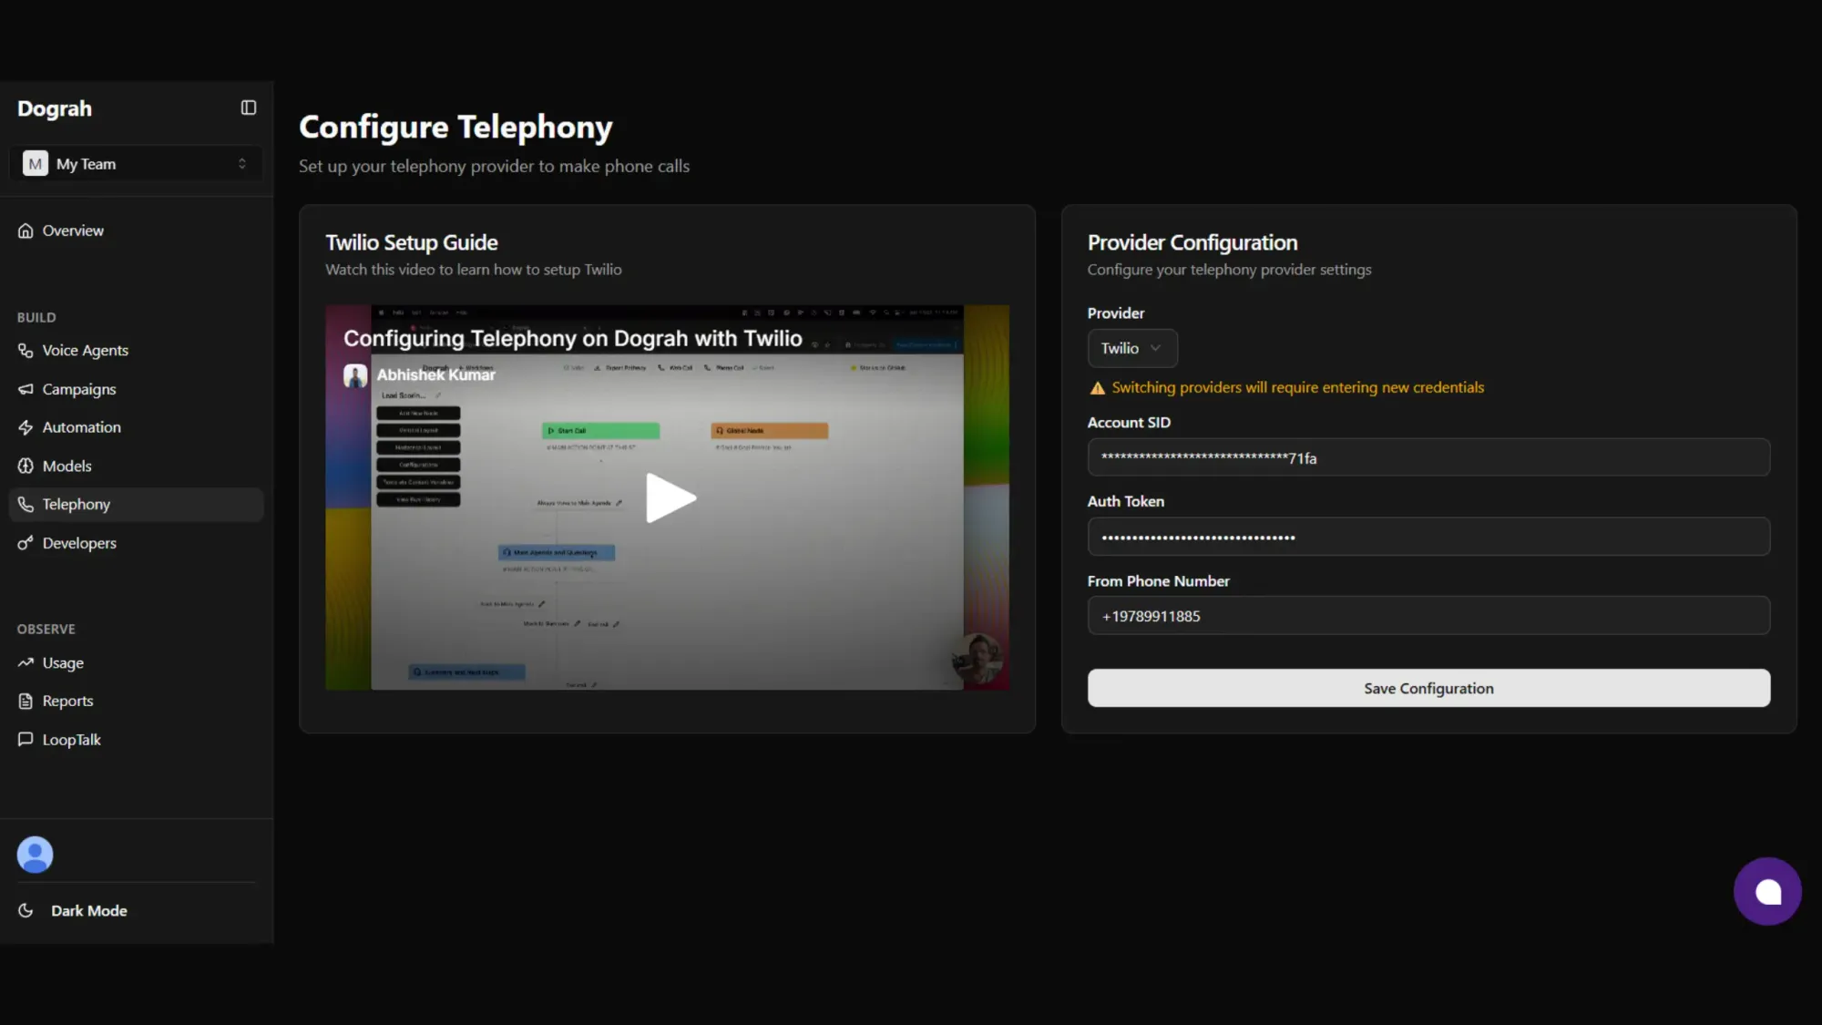
Task: Go to Overview page
Action: tap(73, 231)
